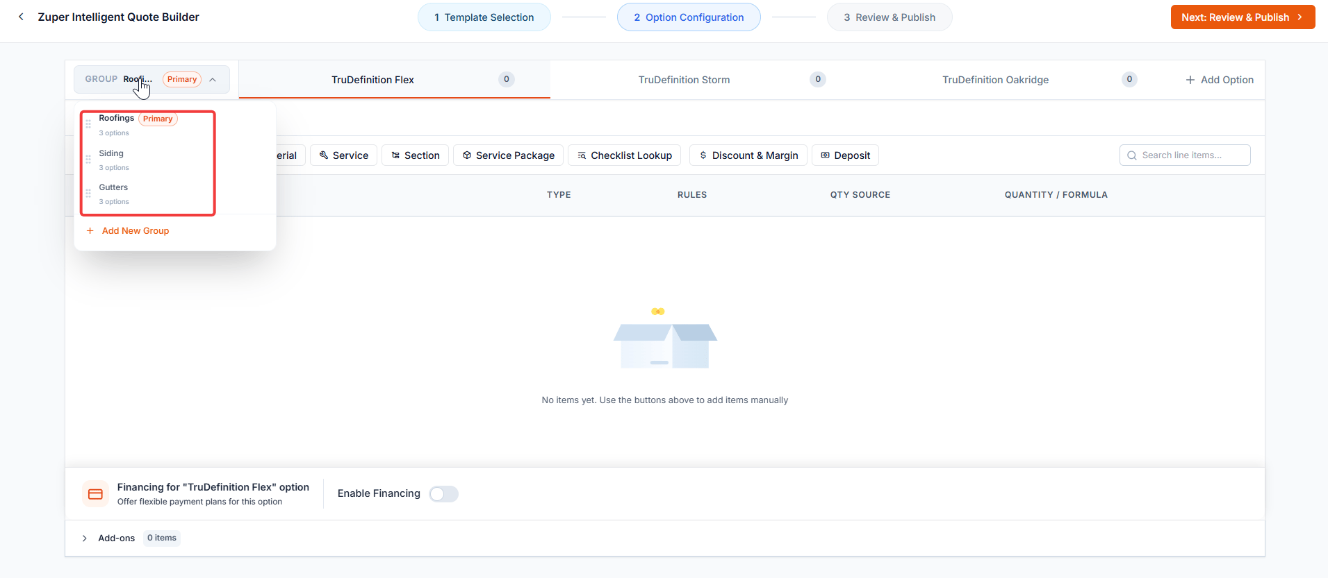The width and height of the screenshot is (1328, 578).
Task: Click the count badge on TruDefinition Oakridge
Action: pyautogui.click(x=1129, y=80)
